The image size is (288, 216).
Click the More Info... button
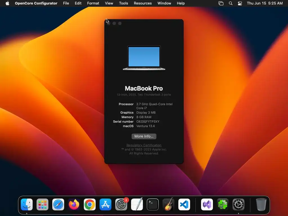pyautogui.click(x=144, y=136)
